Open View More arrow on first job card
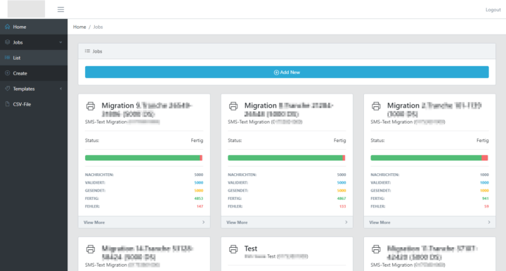506x271 pixels. pos(203,222)
